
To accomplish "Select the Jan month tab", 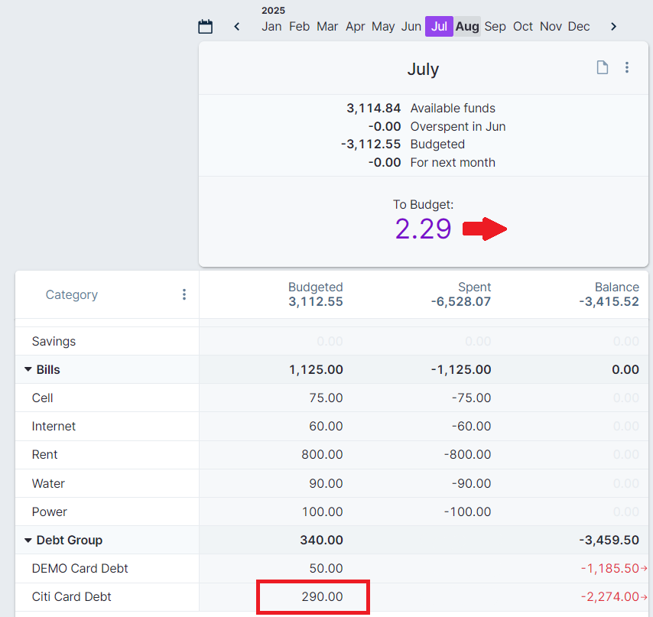I will 271,27.
